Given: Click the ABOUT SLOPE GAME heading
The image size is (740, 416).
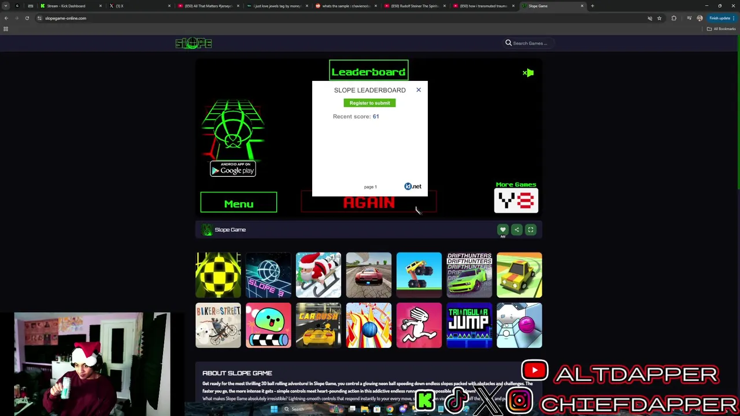Looking at the screenshot, I should pos(237,373).
